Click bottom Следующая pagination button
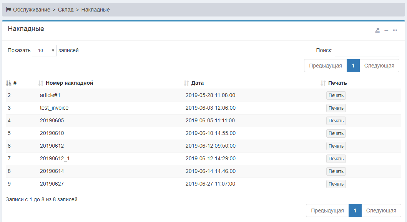The image size is (407, 222). tap(381, 210)
